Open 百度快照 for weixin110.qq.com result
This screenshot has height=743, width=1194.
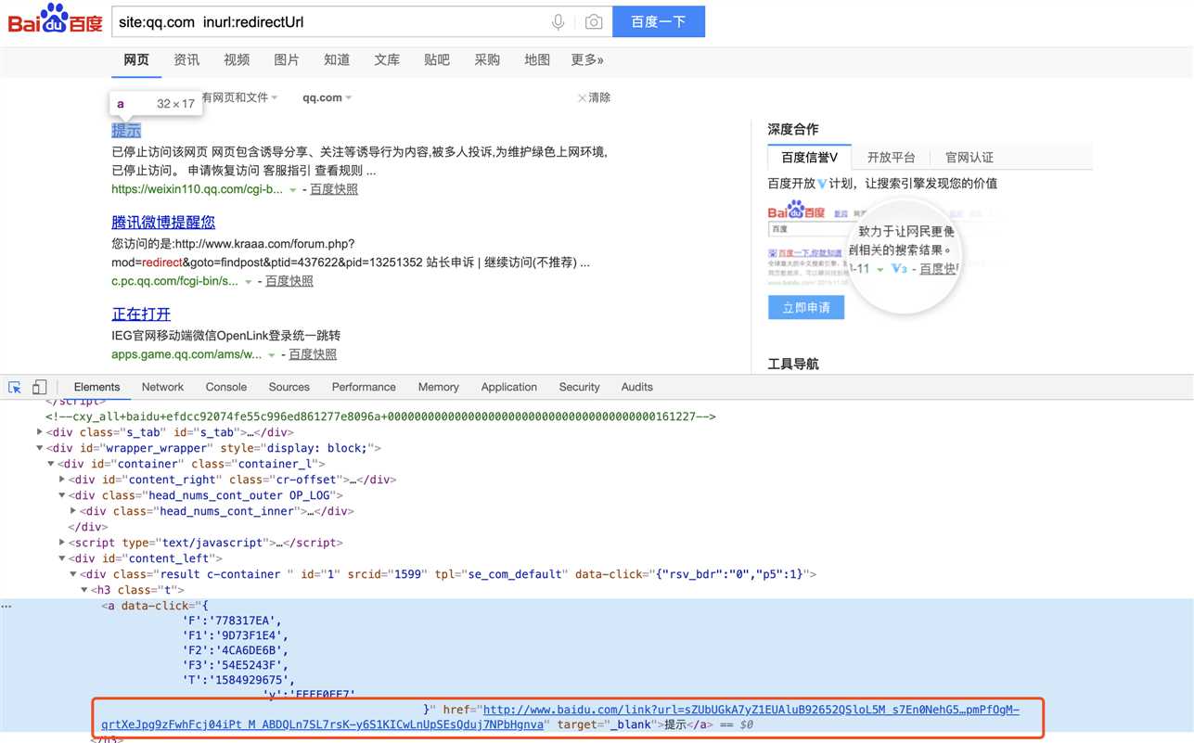(x=334, y=189)
